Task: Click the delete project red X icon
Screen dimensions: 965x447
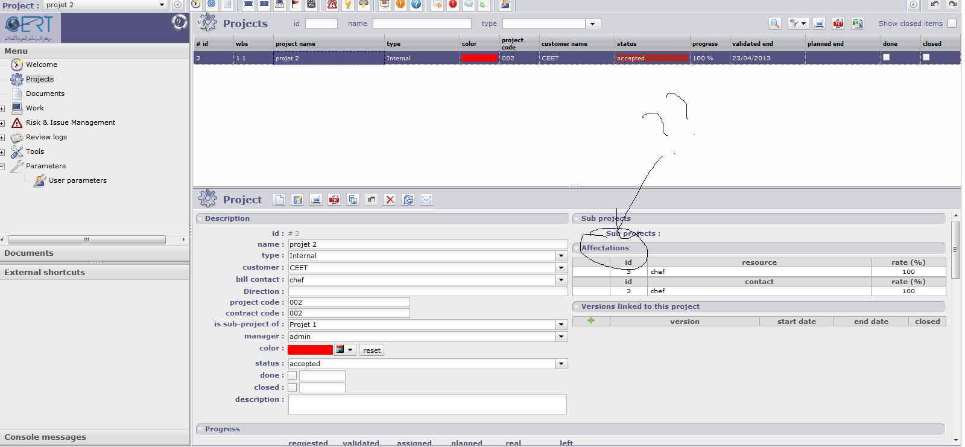Action: click(390, 200)
